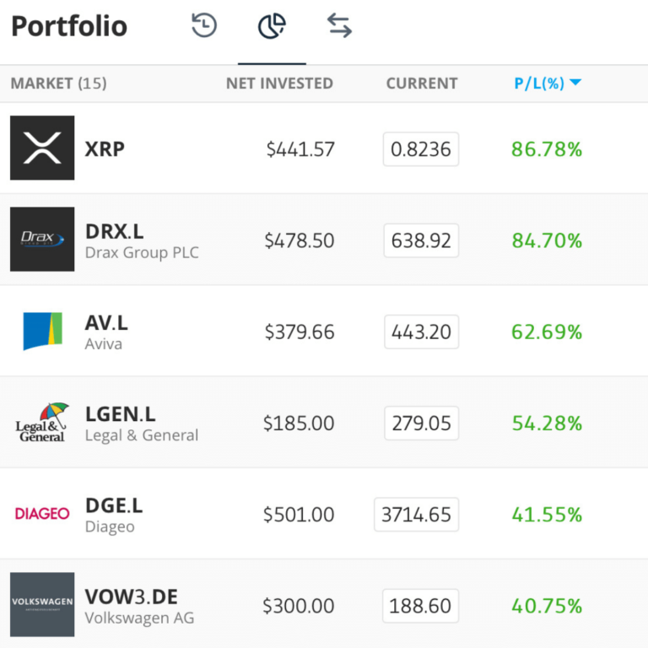Sort by the NET INVESTED column header
This screenshot has width=648, height=648.
[279, 83]
